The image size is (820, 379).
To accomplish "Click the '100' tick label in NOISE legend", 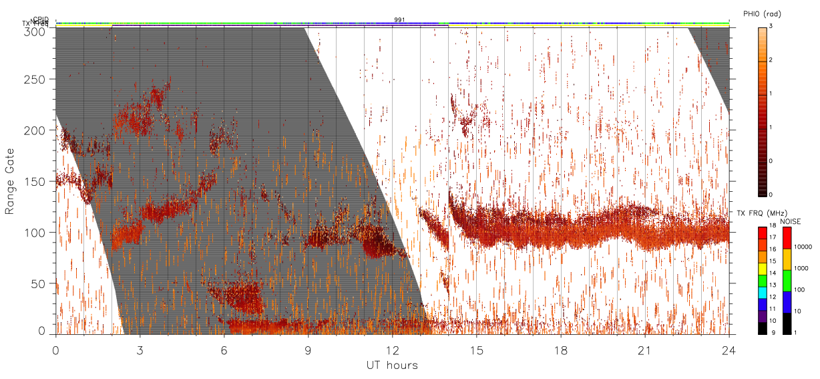I will point(800,289).
